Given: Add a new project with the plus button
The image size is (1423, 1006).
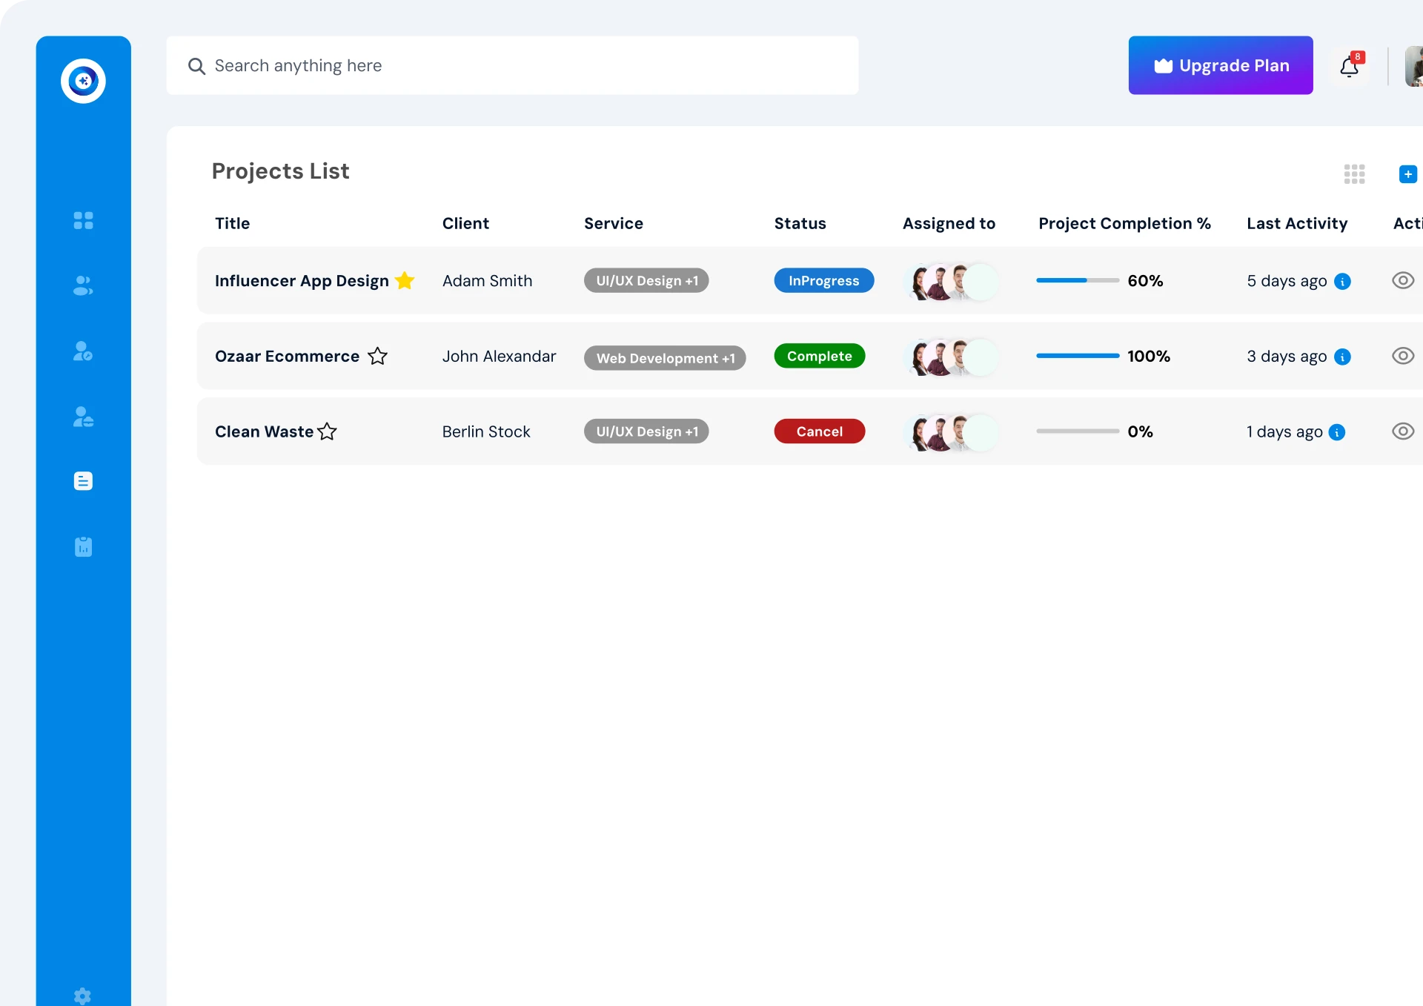Looking at the screenshot, I should 1409,173.
